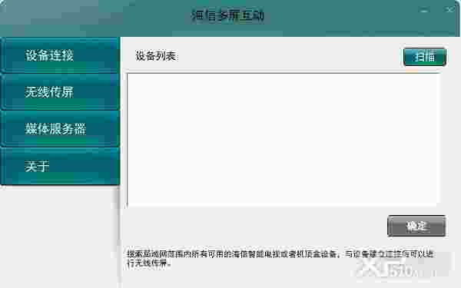
Task: Start scanning for Hisense devices
Action: coord(425,56)
